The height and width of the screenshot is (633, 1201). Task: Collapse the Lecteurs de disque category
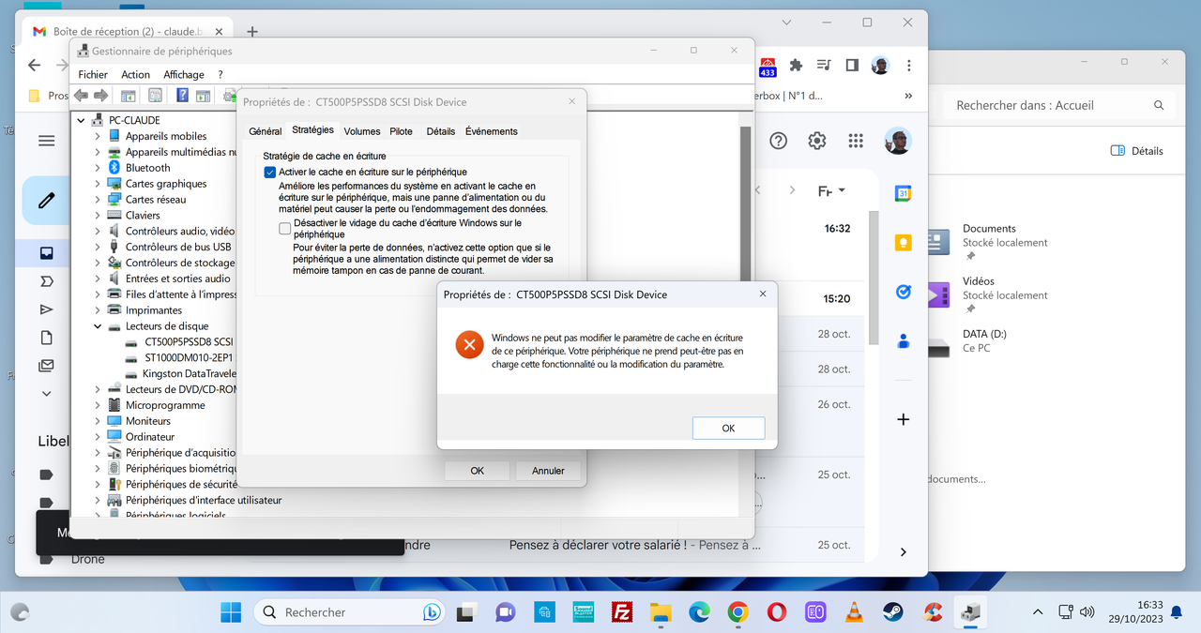(x=98, y=326)
